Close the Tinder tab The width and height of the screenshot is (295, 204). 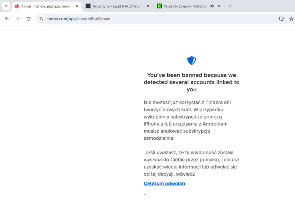(x=77, y=6)
